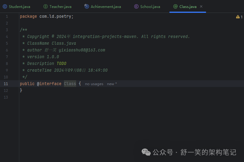Image resolution: width=244 pixels, height=162 pixels.
Task: Switch to the Student.java tab
Action: click(x=20, y=6)
